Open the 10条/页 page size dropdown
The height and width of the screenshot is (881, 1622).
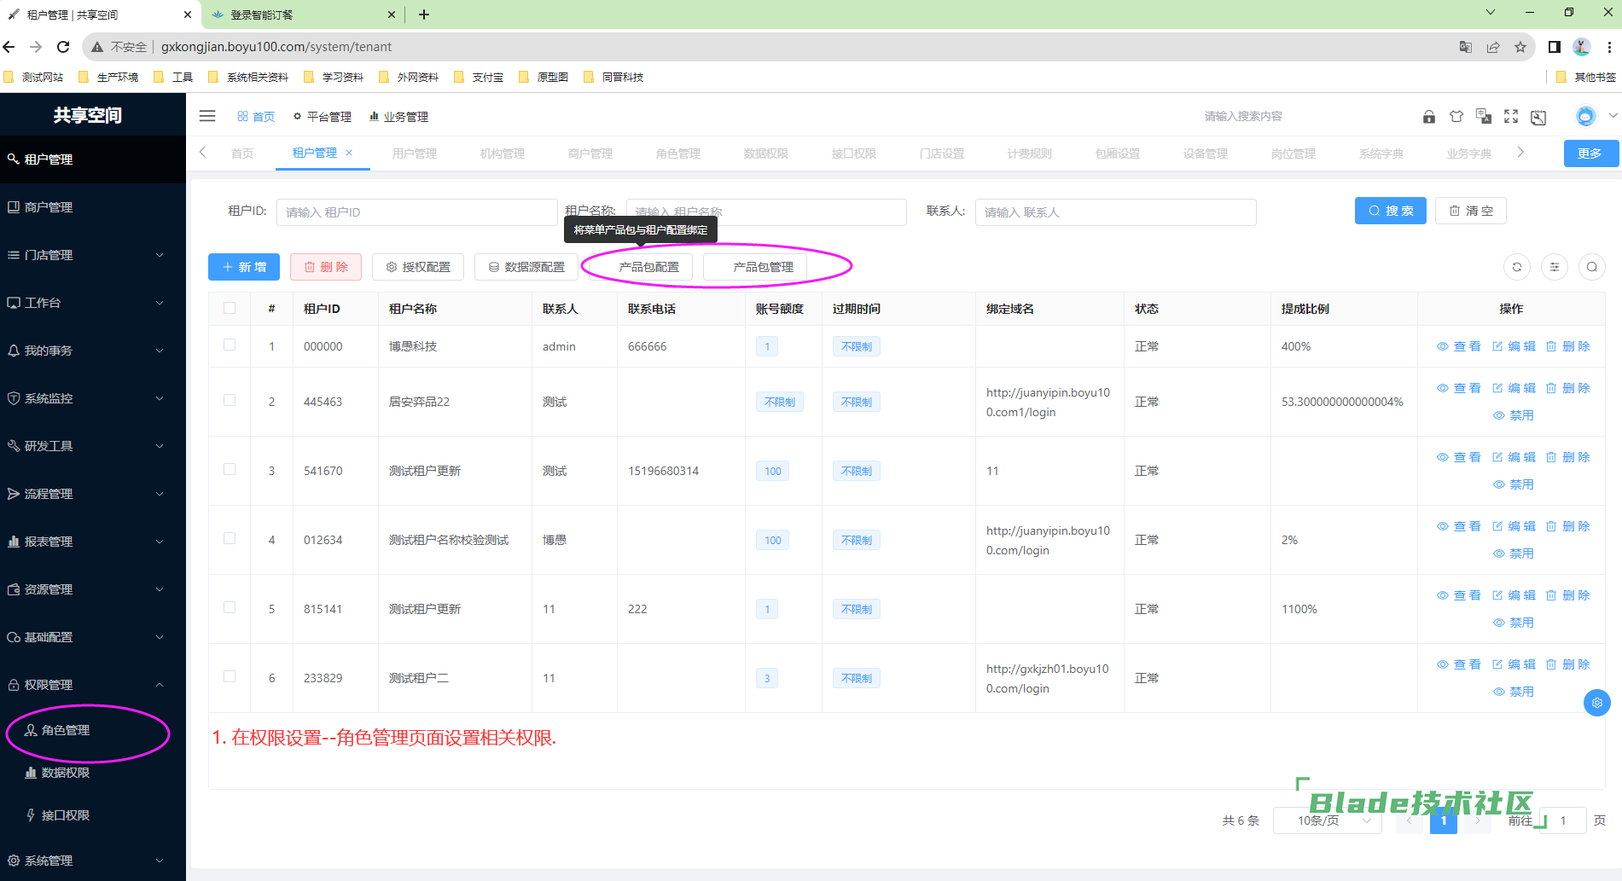click(x=1327, y=820)
